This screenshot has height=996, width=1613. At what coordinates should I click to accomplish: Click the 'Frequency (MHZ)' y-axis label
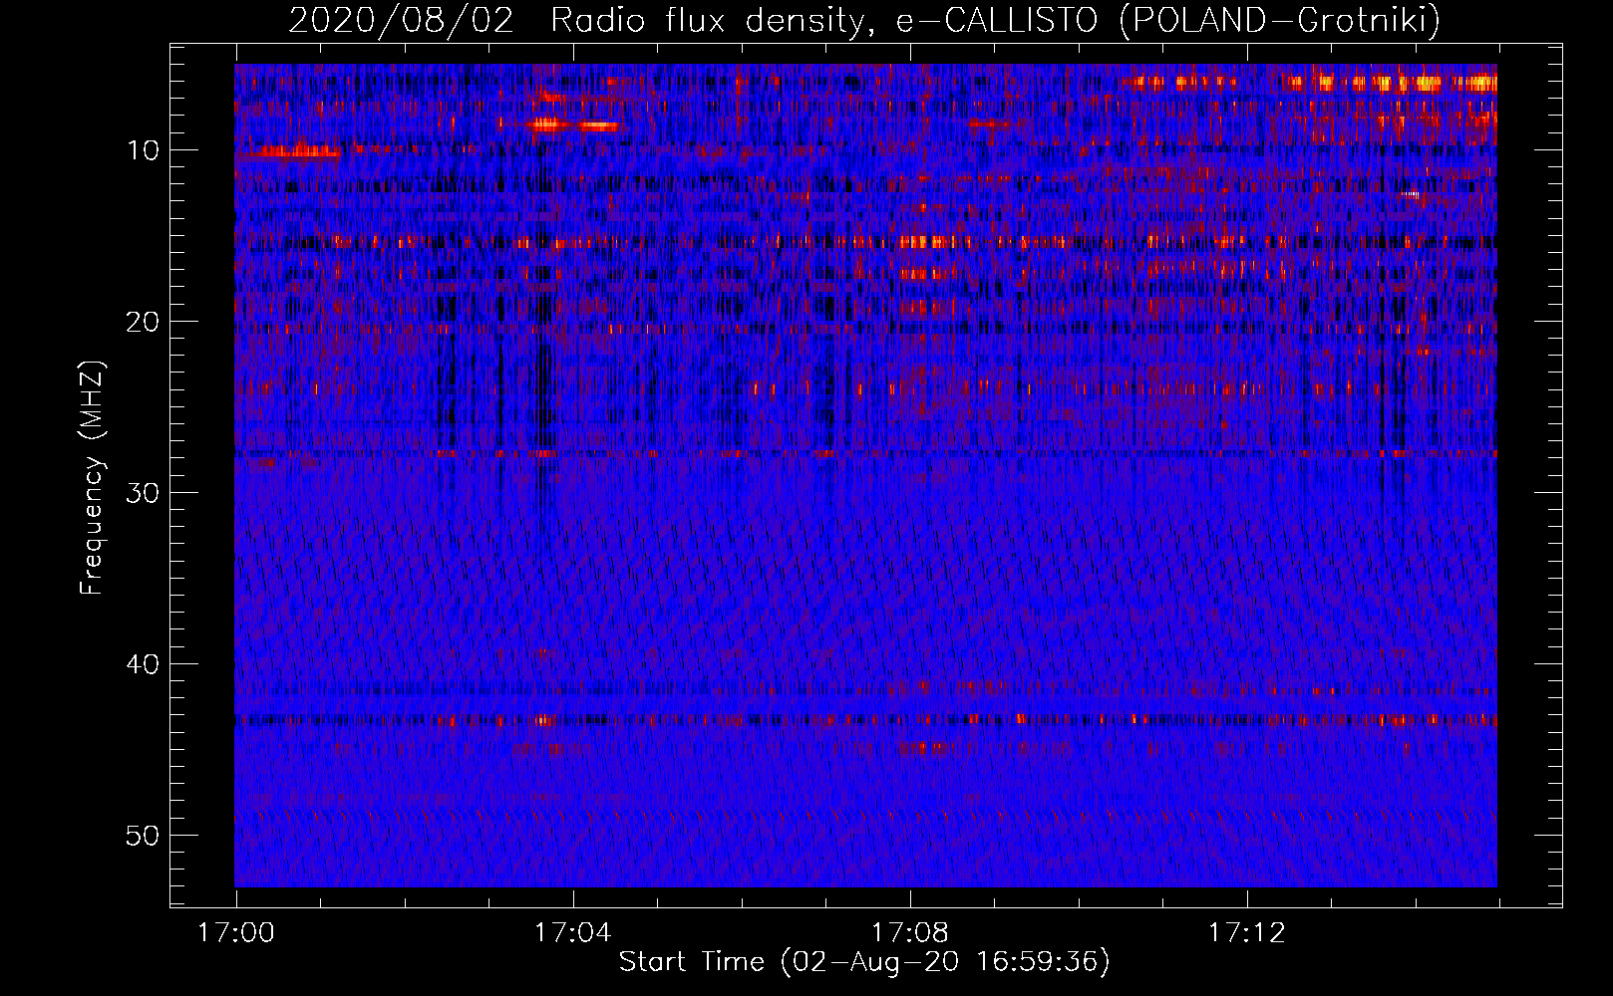[92, 478]
